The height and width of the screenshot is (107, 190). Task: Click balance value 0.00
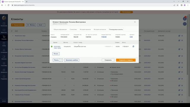[x=131, y=37]
